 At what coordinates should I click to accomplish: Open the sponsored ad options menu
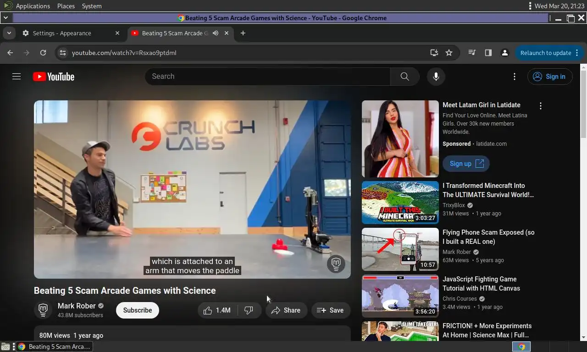tap(541, 106)
